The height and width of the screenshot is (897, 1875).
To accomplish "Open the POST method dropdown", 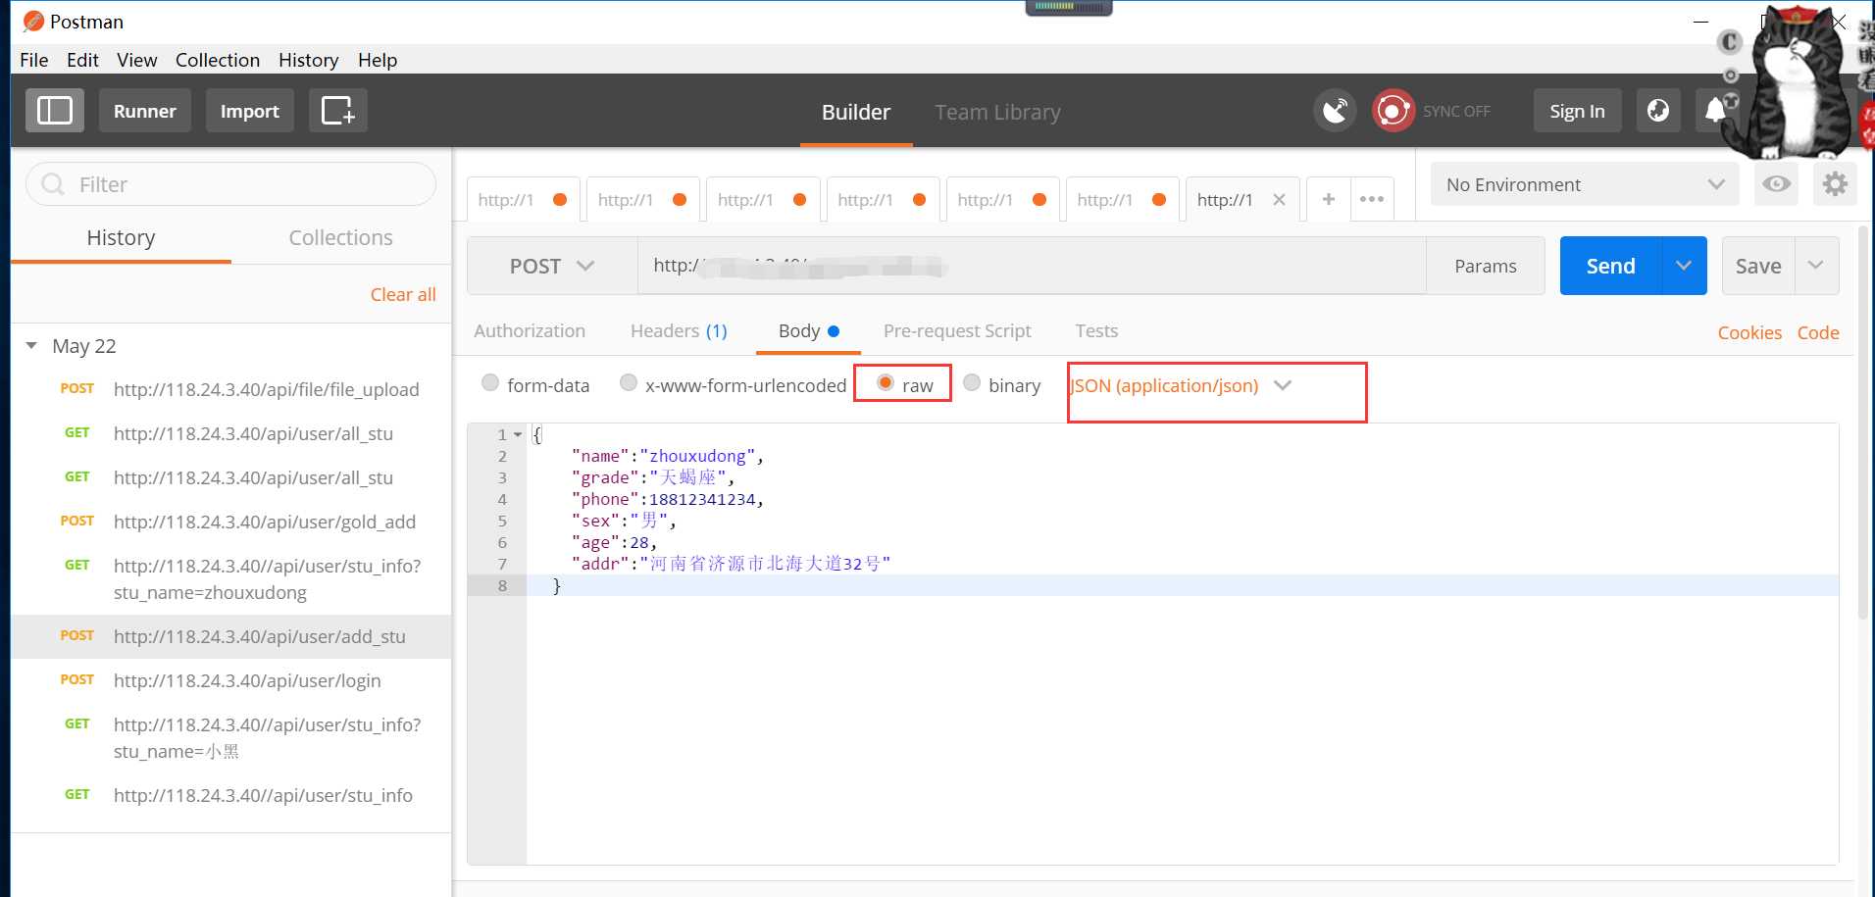I will click(x=552, y=266).
